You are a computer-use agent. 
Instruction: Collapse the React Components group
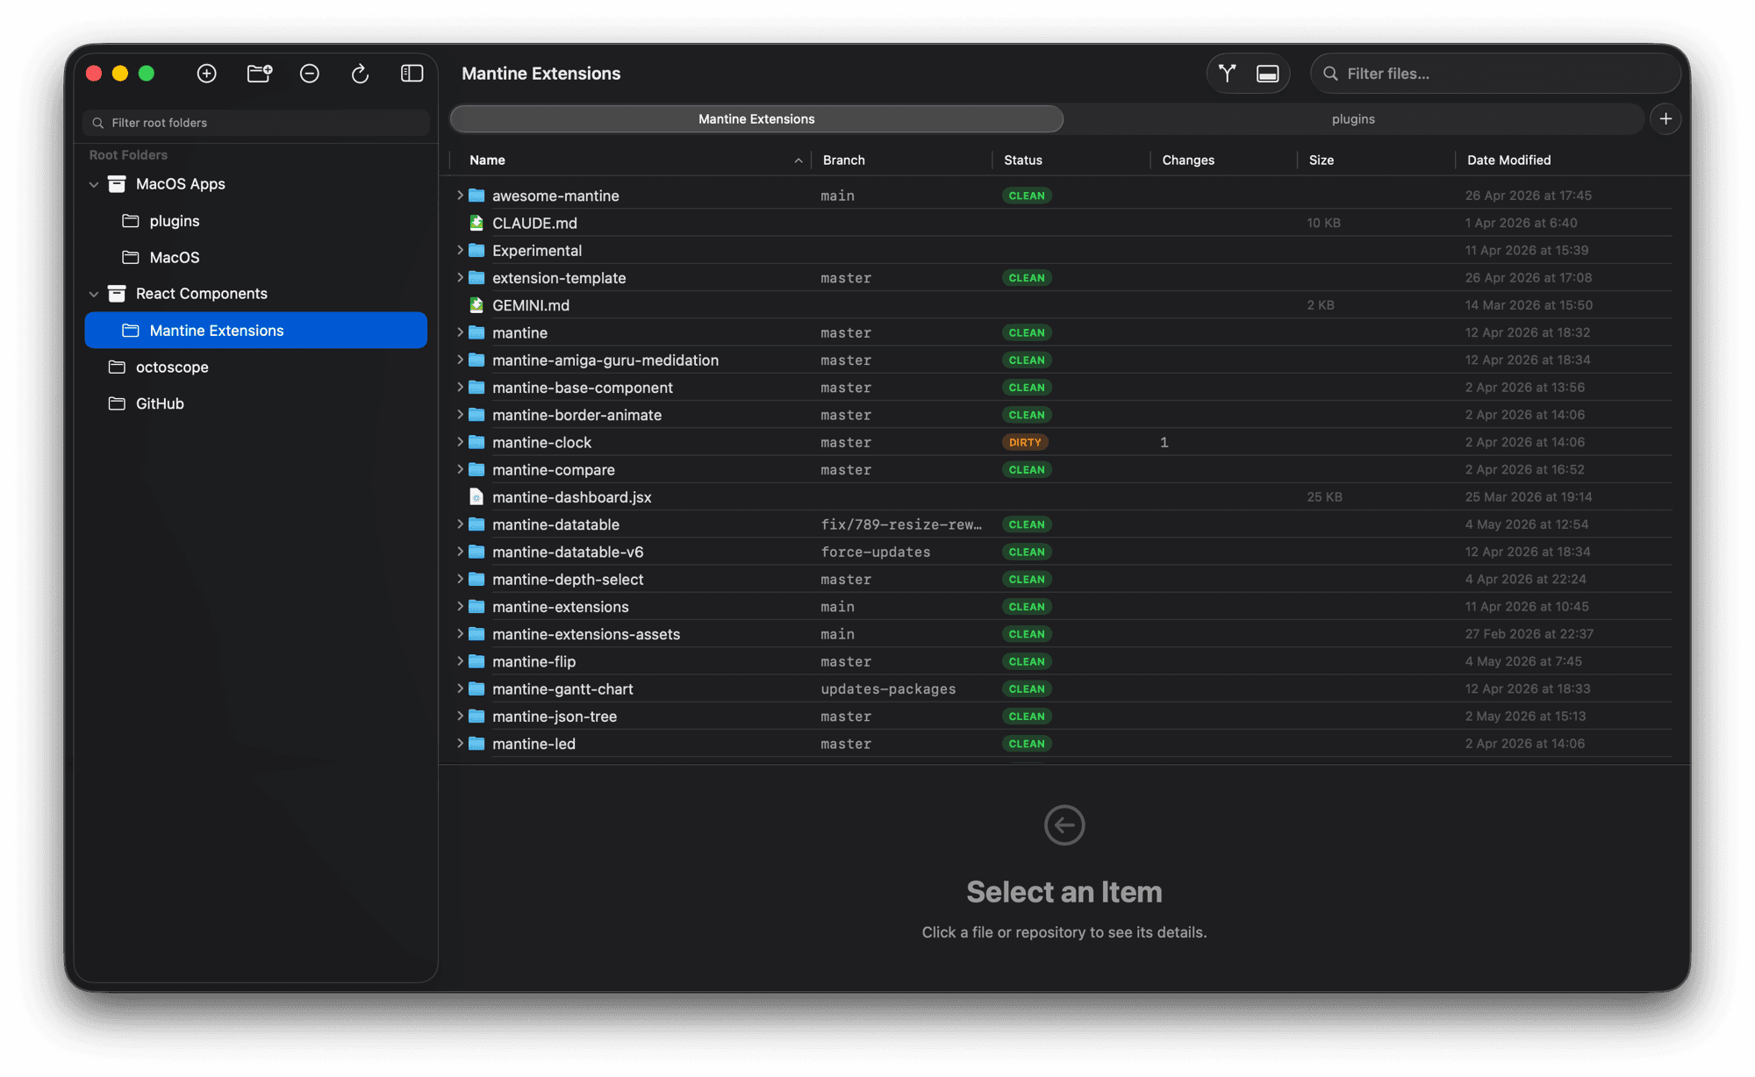(94, 294)
